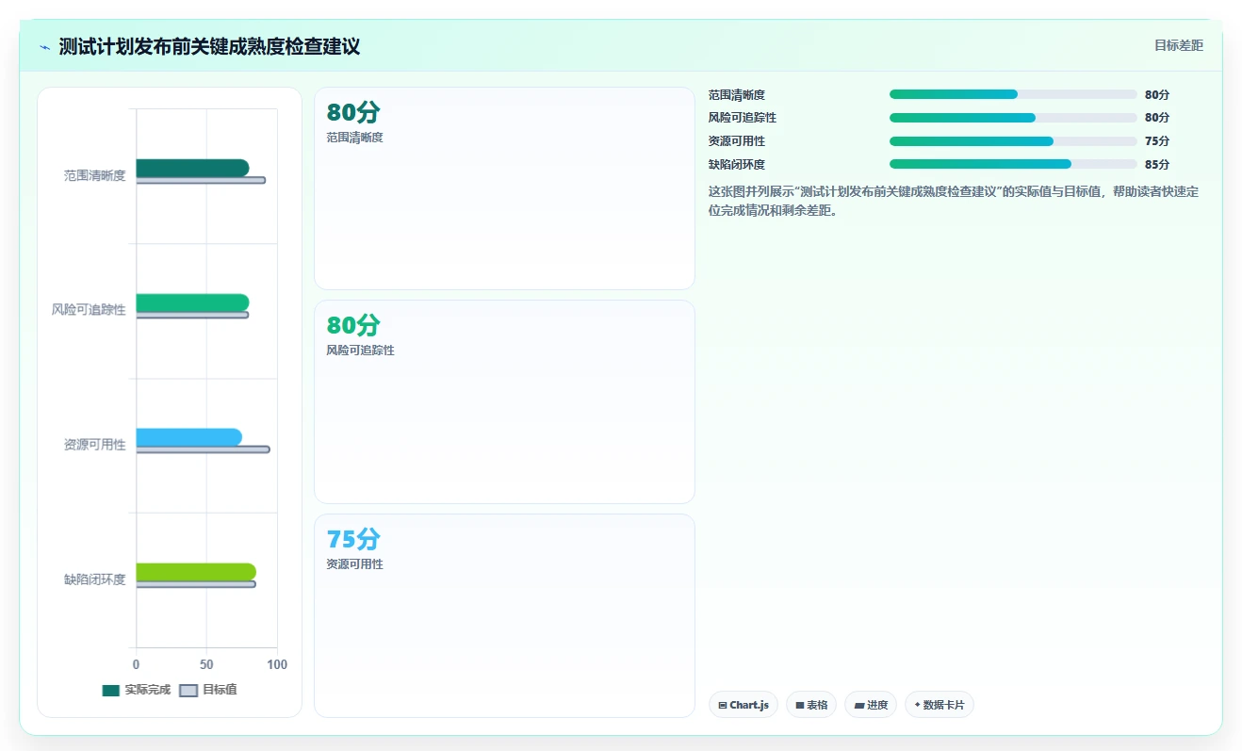Click the 数据卡片 tag chip
The image size is (1242, 751).
pyautogui.click(x=940, y=705)
